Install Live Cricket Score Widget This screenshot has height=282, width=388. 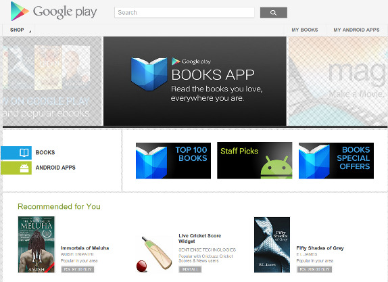[x=190, y=269]
